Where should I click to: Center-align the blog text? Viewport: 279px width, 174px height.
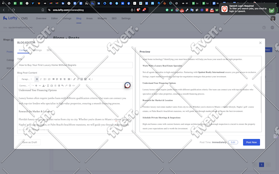pos(61,79)
